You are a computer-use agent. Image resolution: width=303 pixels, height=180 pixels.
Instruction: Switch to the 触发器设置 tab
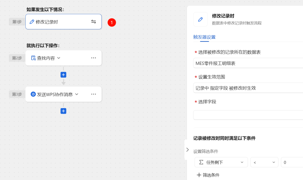pos(204,37)
